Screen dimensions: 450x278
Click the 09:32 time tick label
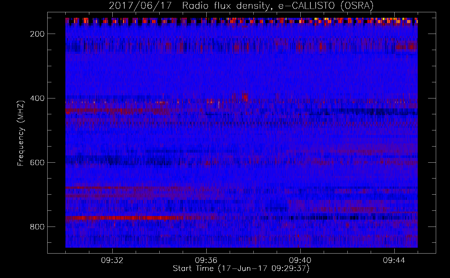point(112,260)
